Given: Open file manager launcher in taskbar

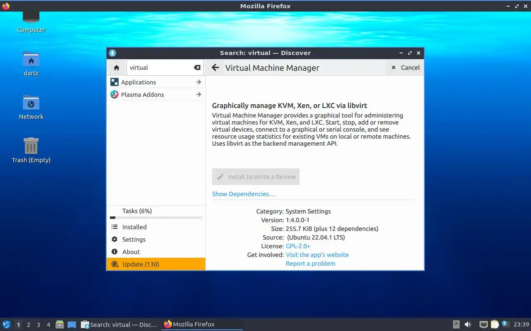Looking at the screenshot, I should (60, 325).
